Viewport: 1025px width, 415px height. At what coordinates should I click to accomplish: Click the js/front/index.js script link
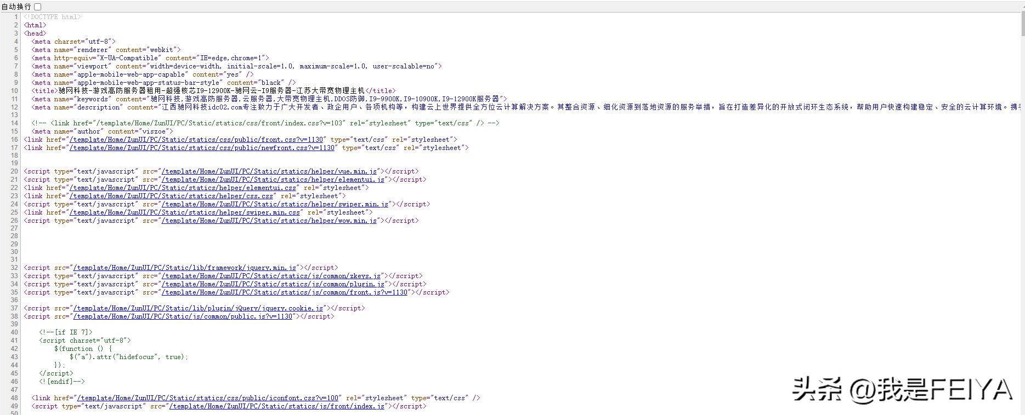coord(277,406)
